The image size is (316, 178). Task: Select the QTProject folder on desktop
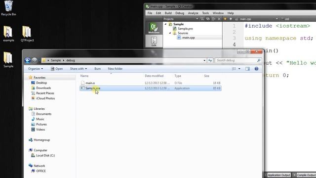pyautogui.click(x=27, y=34)
